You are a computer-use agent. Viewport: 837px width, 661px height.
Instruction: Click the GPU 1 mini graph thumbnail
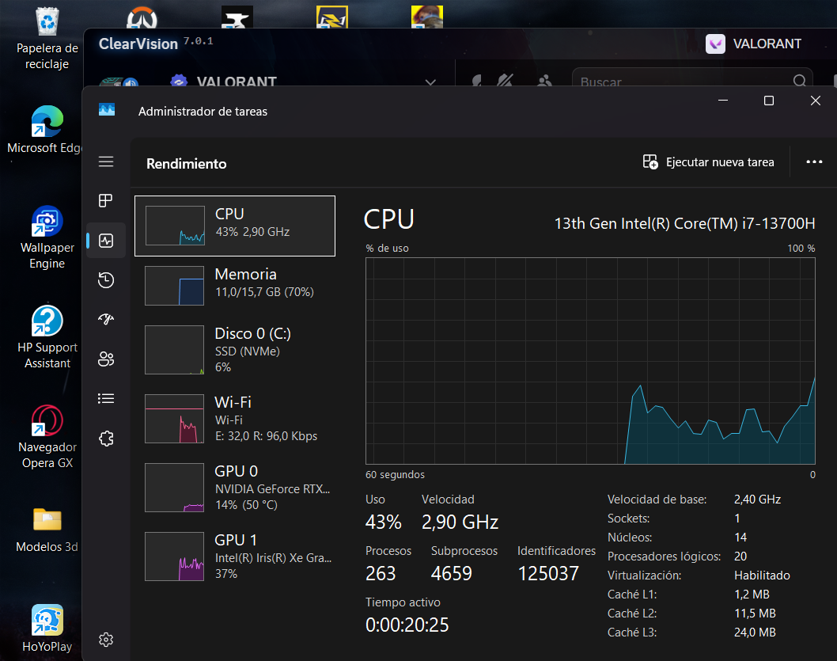pos(175,557)
